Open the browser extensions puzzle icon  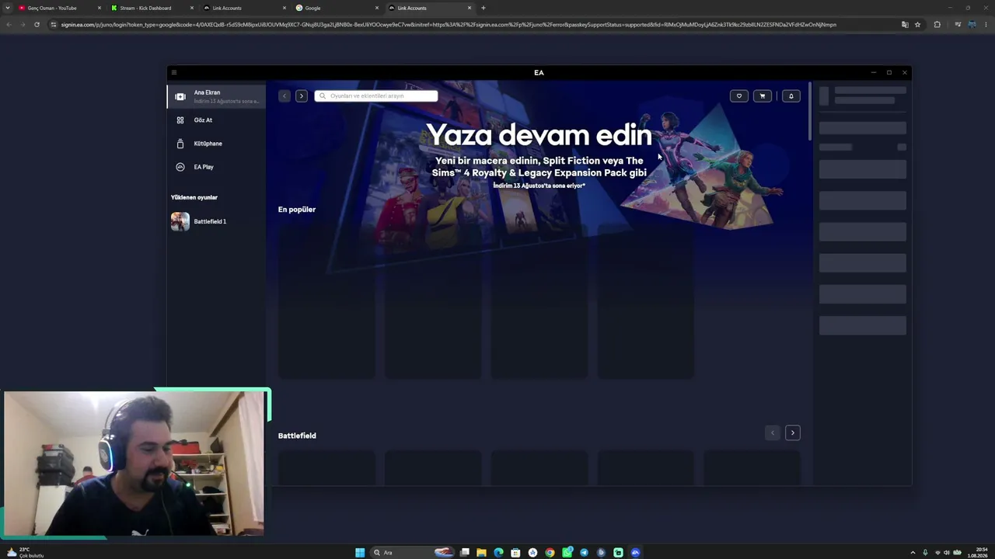pos(937,25)
